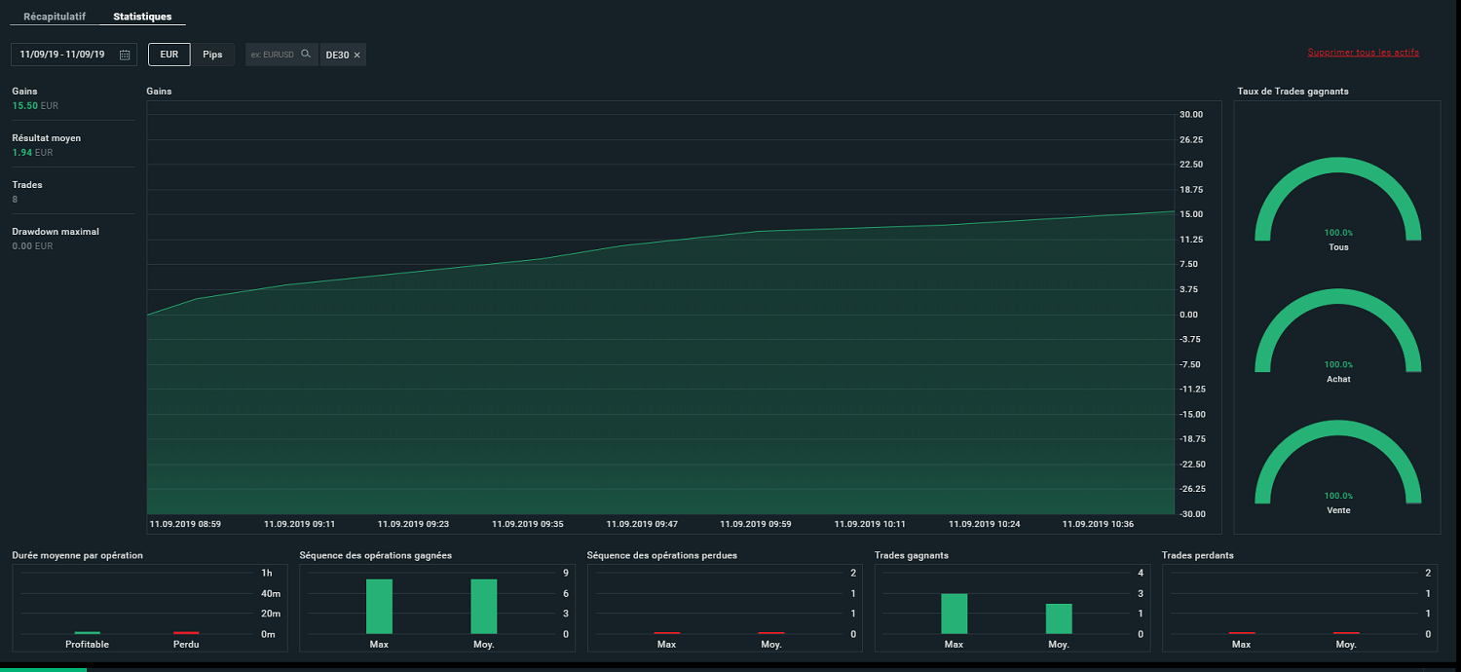Click the Moy. bar in Trades gagnants
The height and width of the screenshot is (672, 1461).
[x=1059, y=618]
